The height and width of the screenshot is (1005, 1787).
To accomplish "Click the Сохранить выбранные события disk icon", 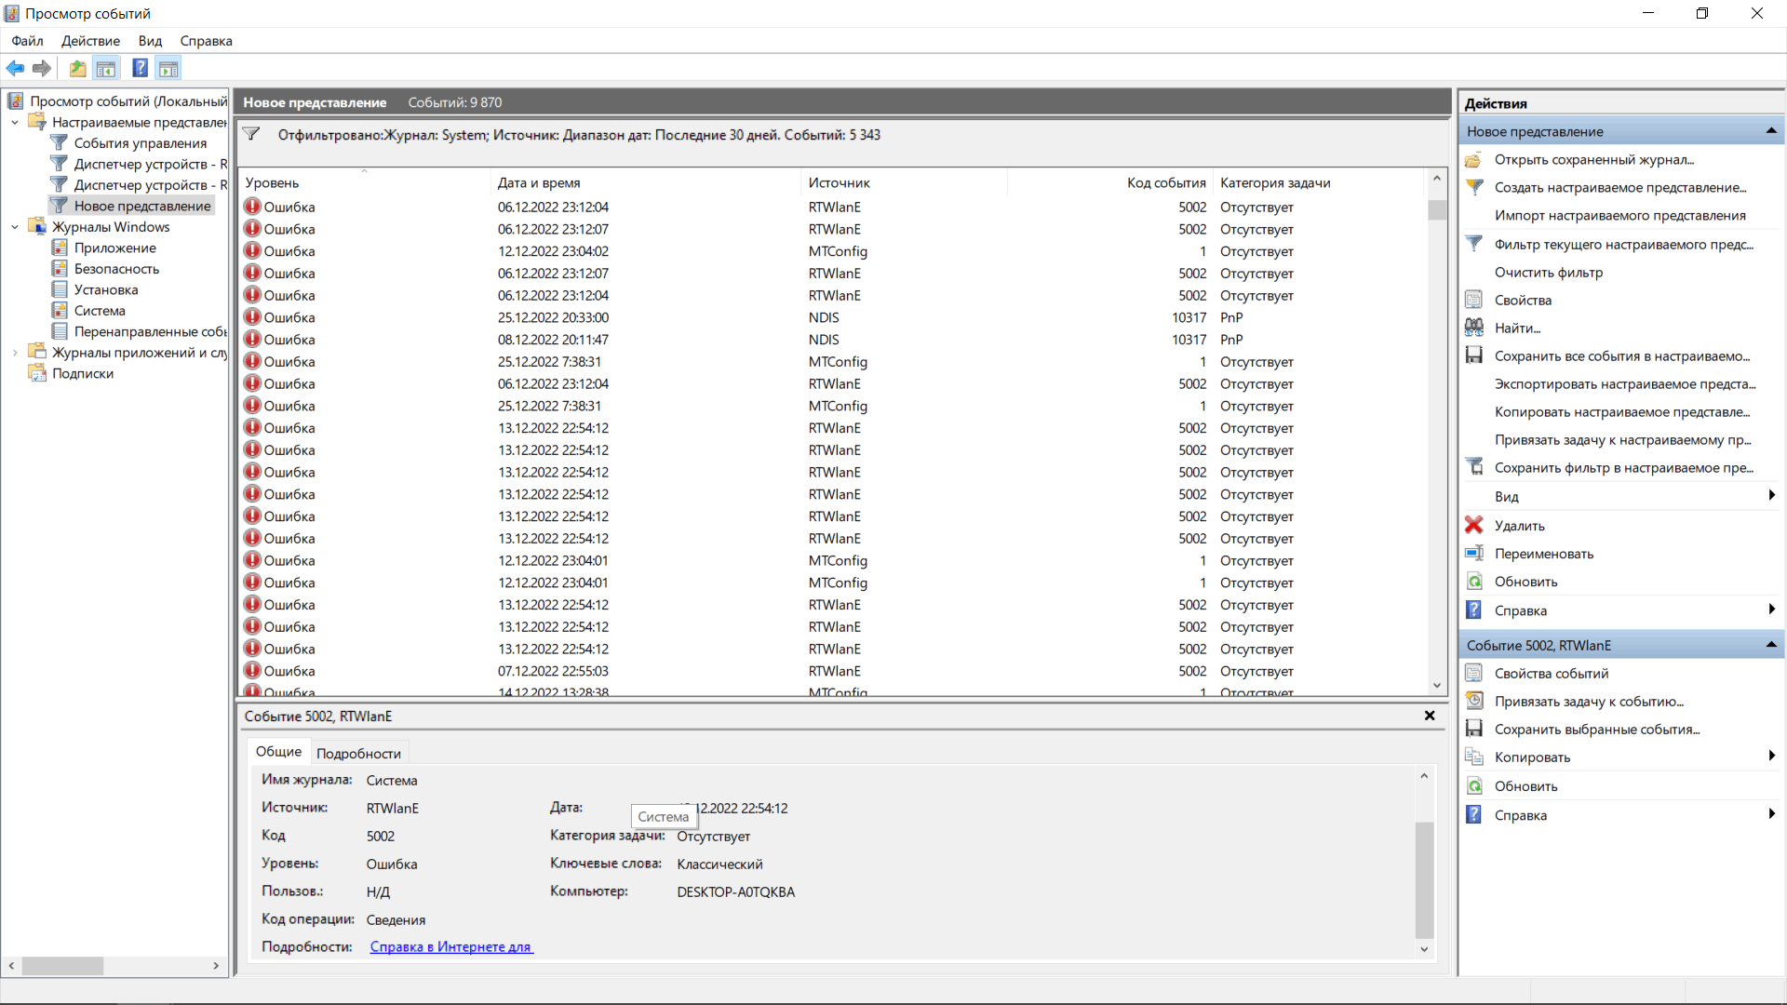I will [1473, 730].
